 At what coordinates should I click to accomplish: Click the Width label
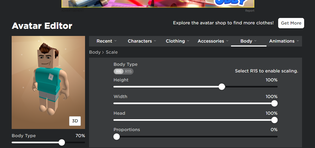click(120, 96)
